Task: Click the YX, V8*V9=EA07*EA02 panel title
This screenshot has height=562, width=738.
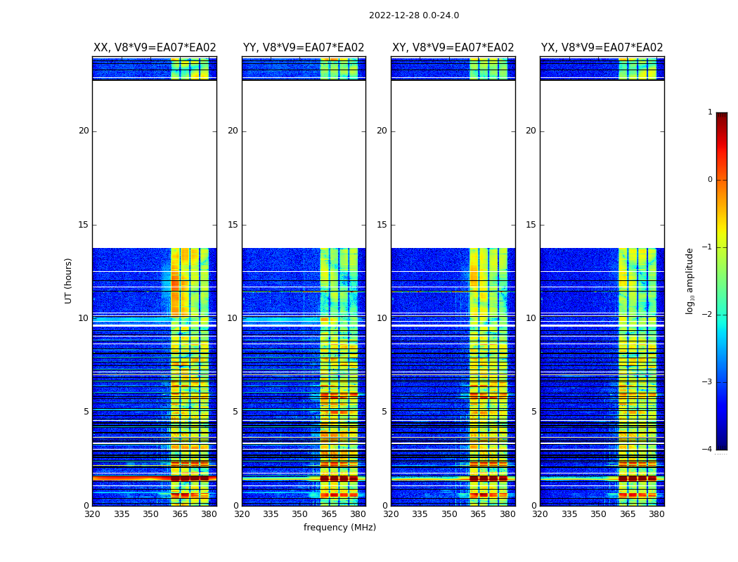Action: [602, 48]
